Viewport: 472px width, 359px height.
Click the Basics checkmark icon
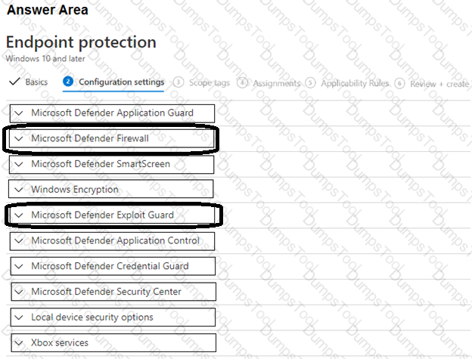coord(14,82)
